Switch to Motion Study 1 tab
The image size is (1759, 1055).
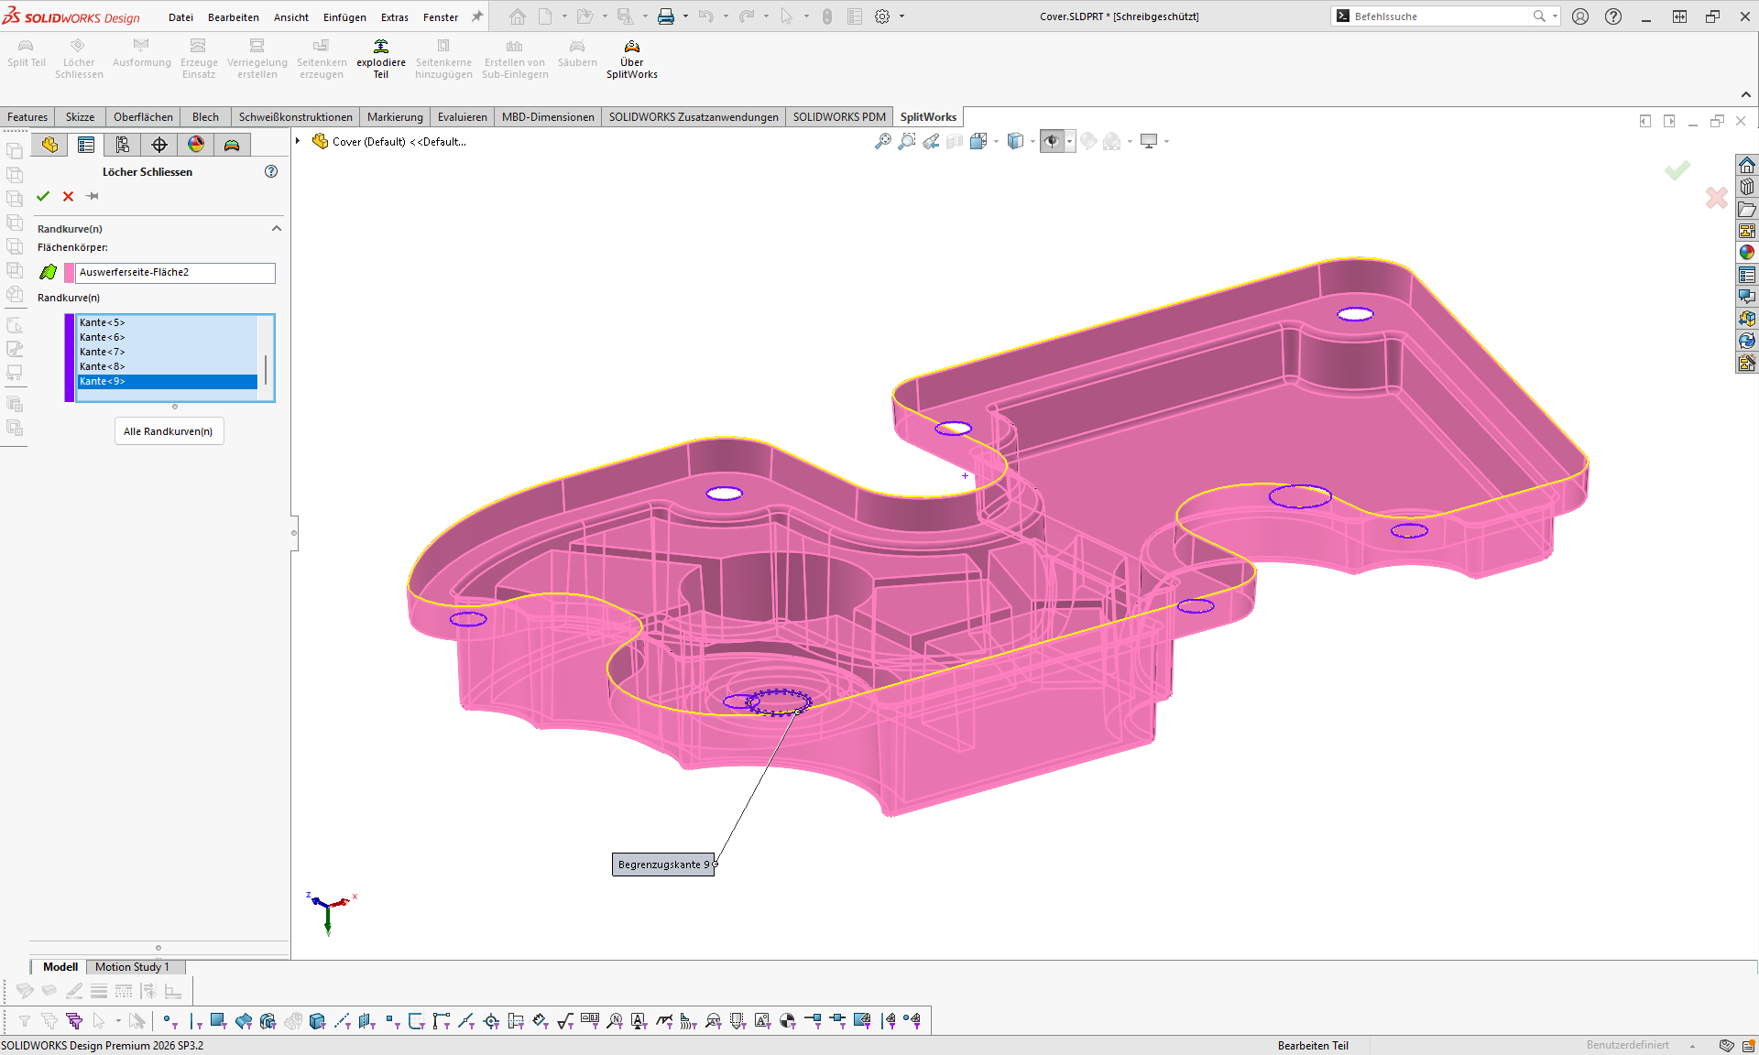pos(132,967)
